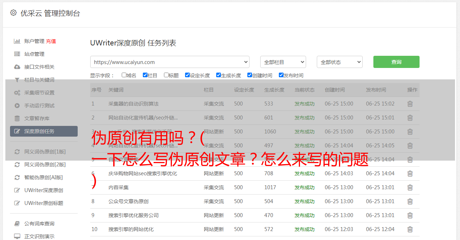Click the refresh icon for 同义词伪原创[1版]
Screen dimensions: 460x240
[17, 152]
